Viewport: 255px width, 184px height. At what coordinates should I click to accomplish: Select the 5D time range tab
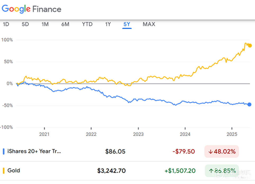coord(25,24)
